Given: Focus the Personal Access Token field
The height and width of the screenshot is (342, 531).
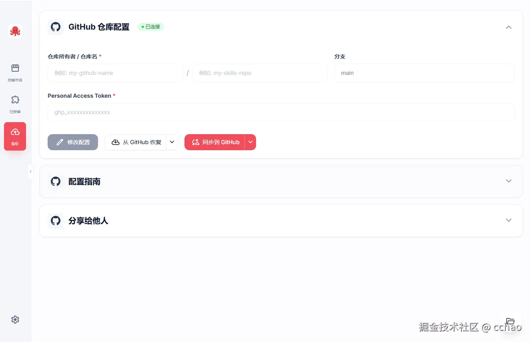Looking at the screenshot, I should click(x=281, y=112).
